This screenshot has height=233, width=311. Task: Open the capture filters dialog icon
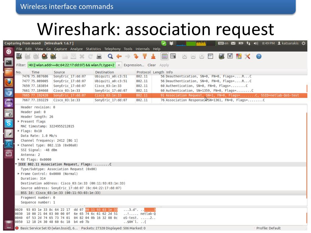coord(221,56)
